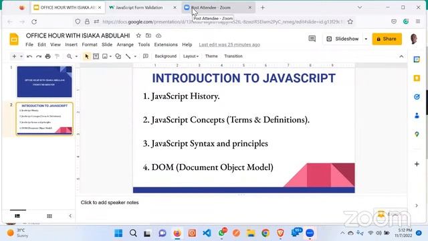
Task: Switch to filmstrip view
Action: (17, 216)
